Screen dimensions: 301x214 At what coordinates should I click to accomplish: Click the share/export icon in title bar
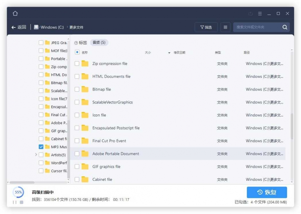[251, 14]
